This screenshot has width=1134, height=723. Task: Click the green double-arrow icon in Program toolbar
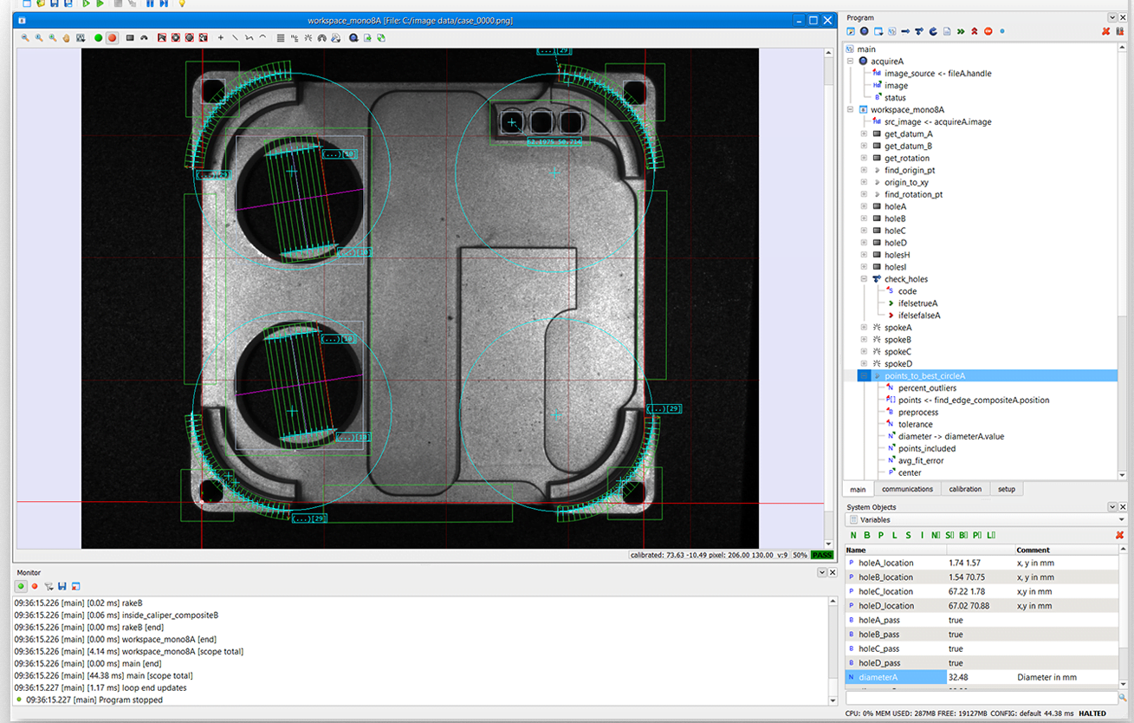[961, 32]
